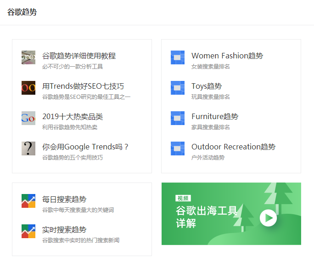Open 用Trends做好SEO七技巧 article
This screenshot has width=314, height=257.
pyautogui.click(x=83, y=86)
